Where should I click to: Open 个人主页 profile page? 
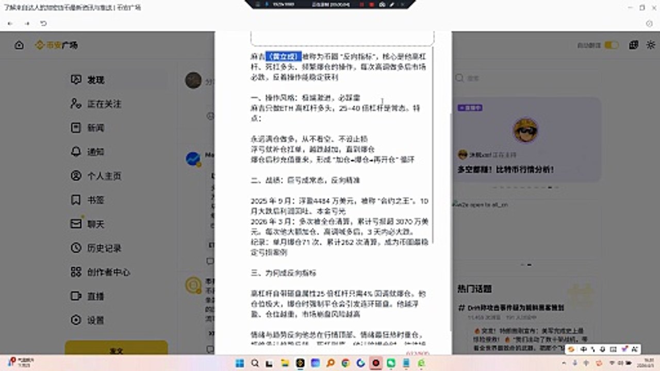[116, 176]
